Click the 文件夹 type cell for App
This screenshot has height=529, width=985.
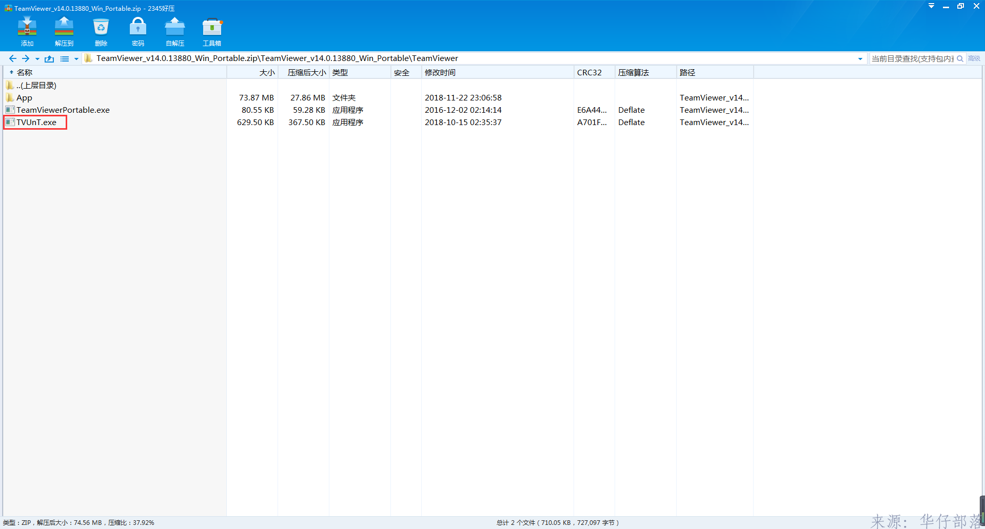tap(344, 97)
